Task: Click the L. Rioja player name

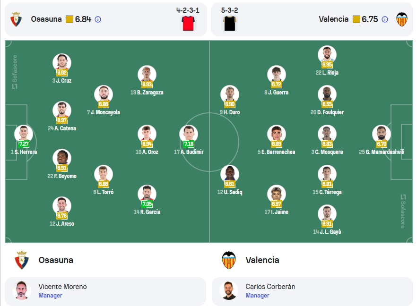Action: [x=327, y=73]
